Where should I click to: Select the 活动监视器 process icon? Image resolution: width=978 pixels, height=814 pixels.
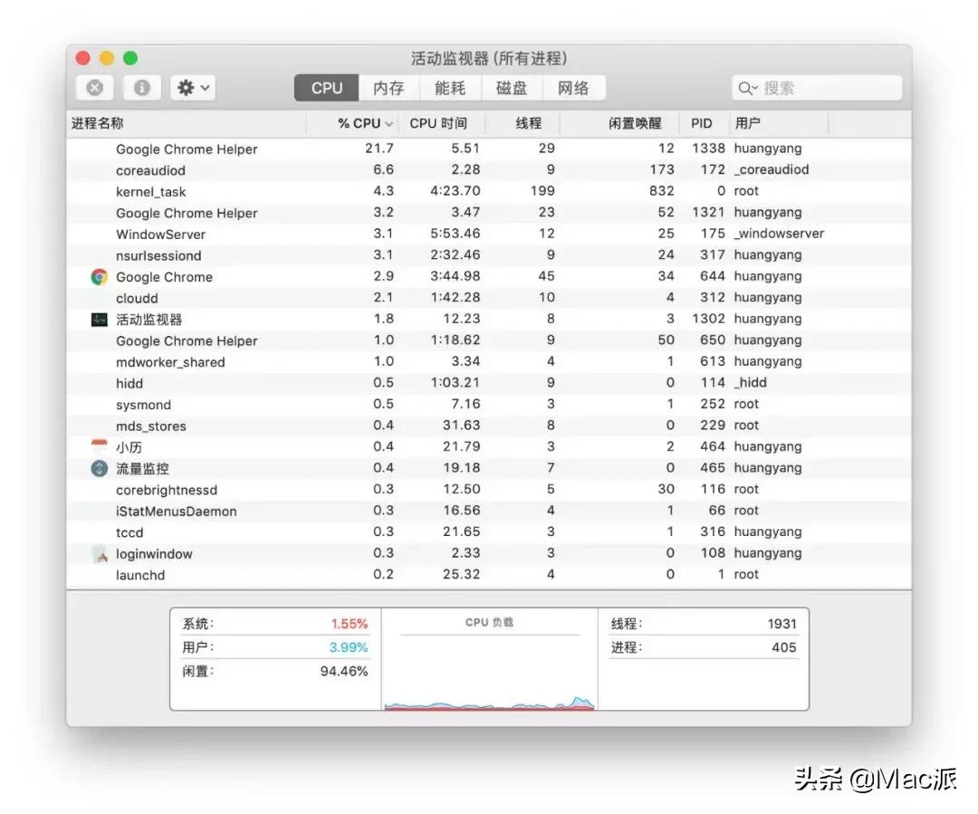tap(99, 319)
